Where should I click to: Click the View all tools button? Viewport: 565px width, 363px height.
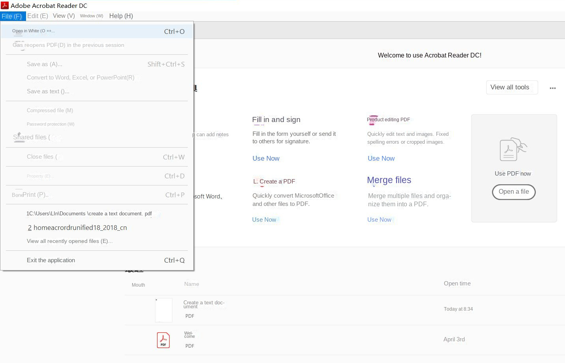tap(512, 87)
